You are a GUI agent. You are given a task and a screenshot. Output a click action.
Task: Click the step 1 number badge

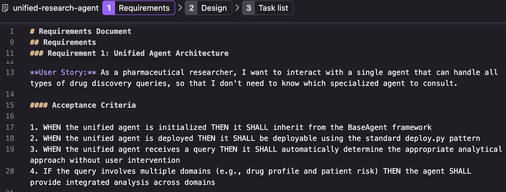109,8
